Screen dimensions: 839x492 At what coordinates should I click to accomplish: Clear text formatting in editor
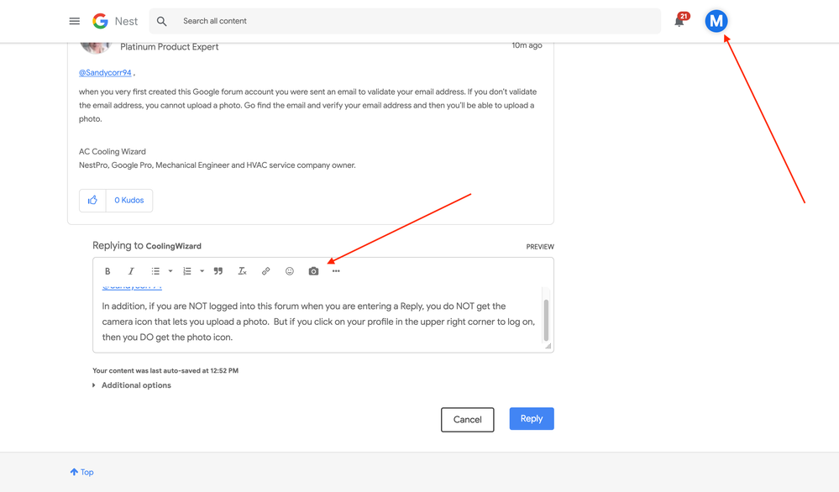(x=242, y=271)
